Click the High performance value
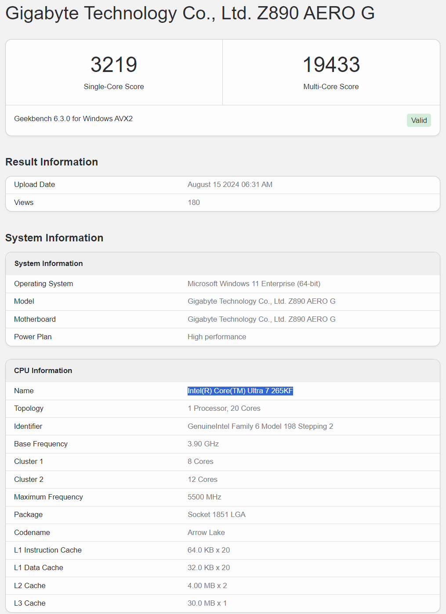 coord(217,337)
